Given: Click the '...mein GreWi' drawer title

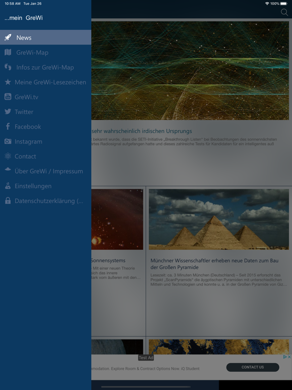Looking at the screenshot, I should tap(24, 18).
